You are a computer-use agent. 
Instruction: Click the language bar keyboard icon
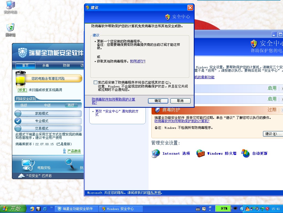pos(198,209)
